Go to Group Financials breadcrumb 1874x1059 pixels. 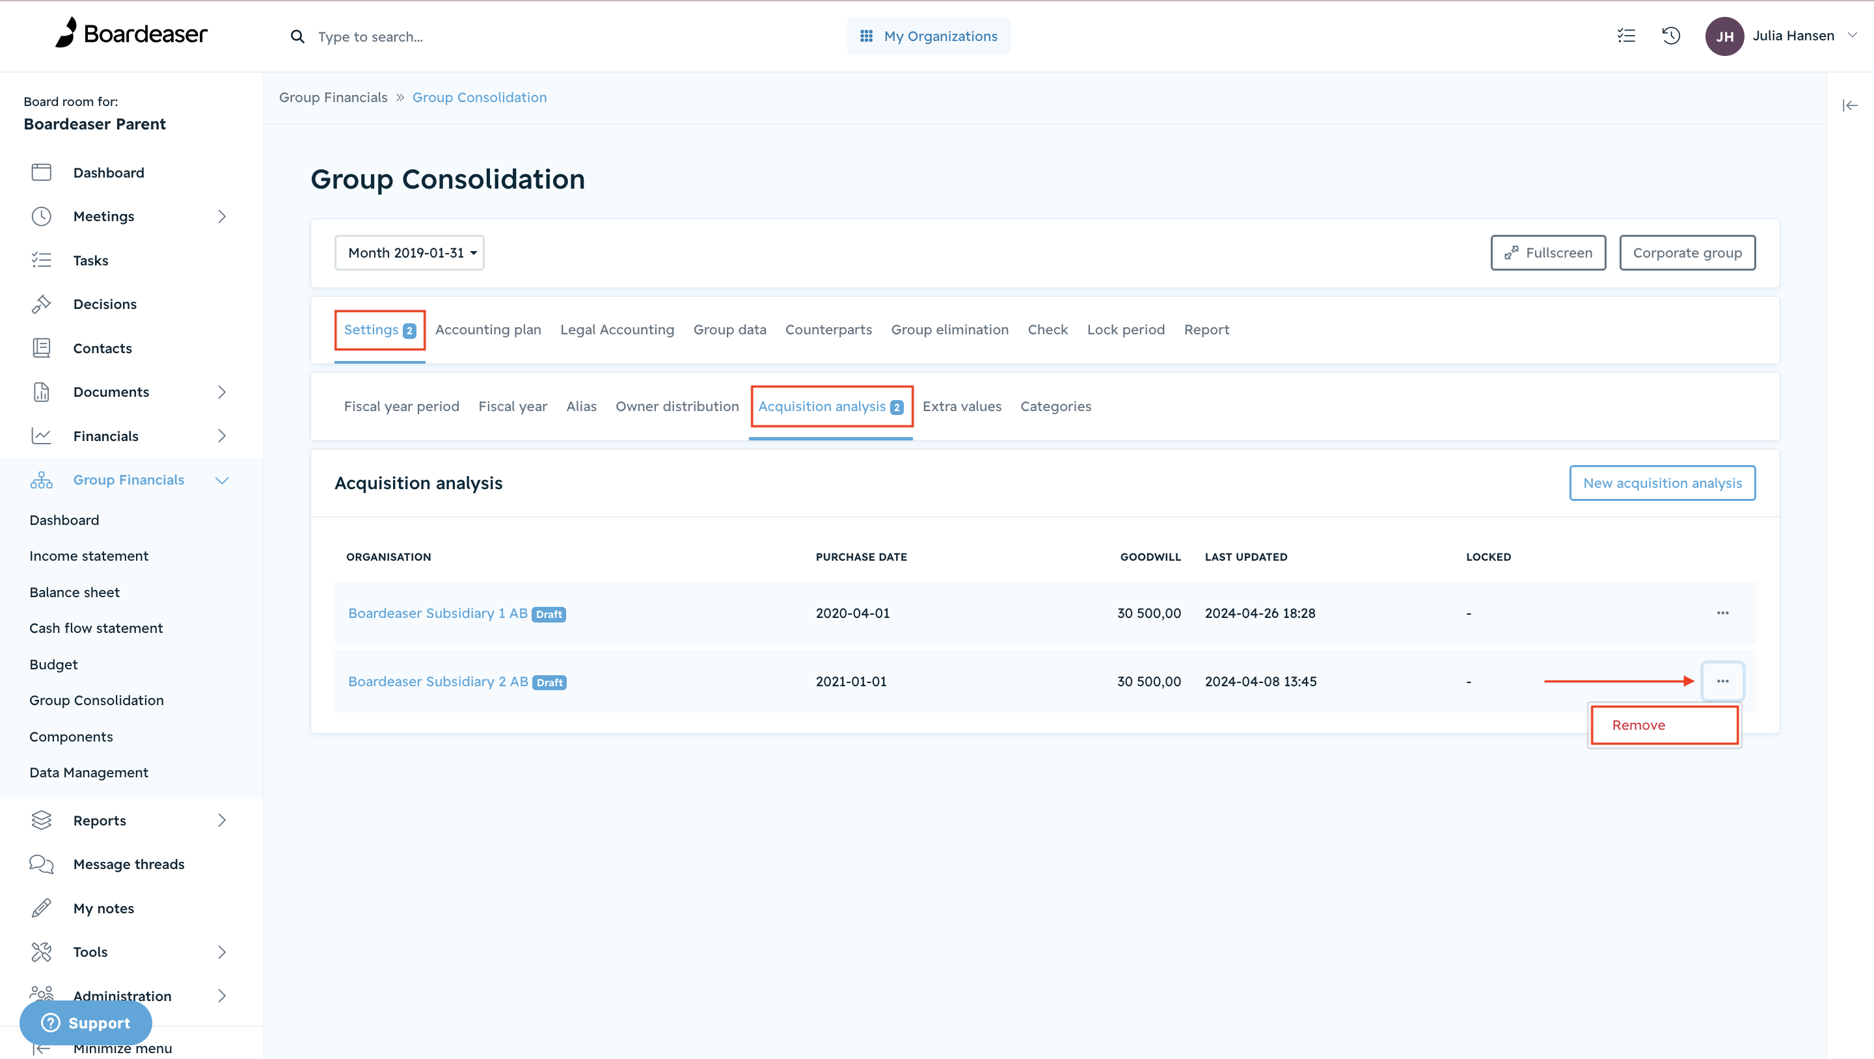333,98
